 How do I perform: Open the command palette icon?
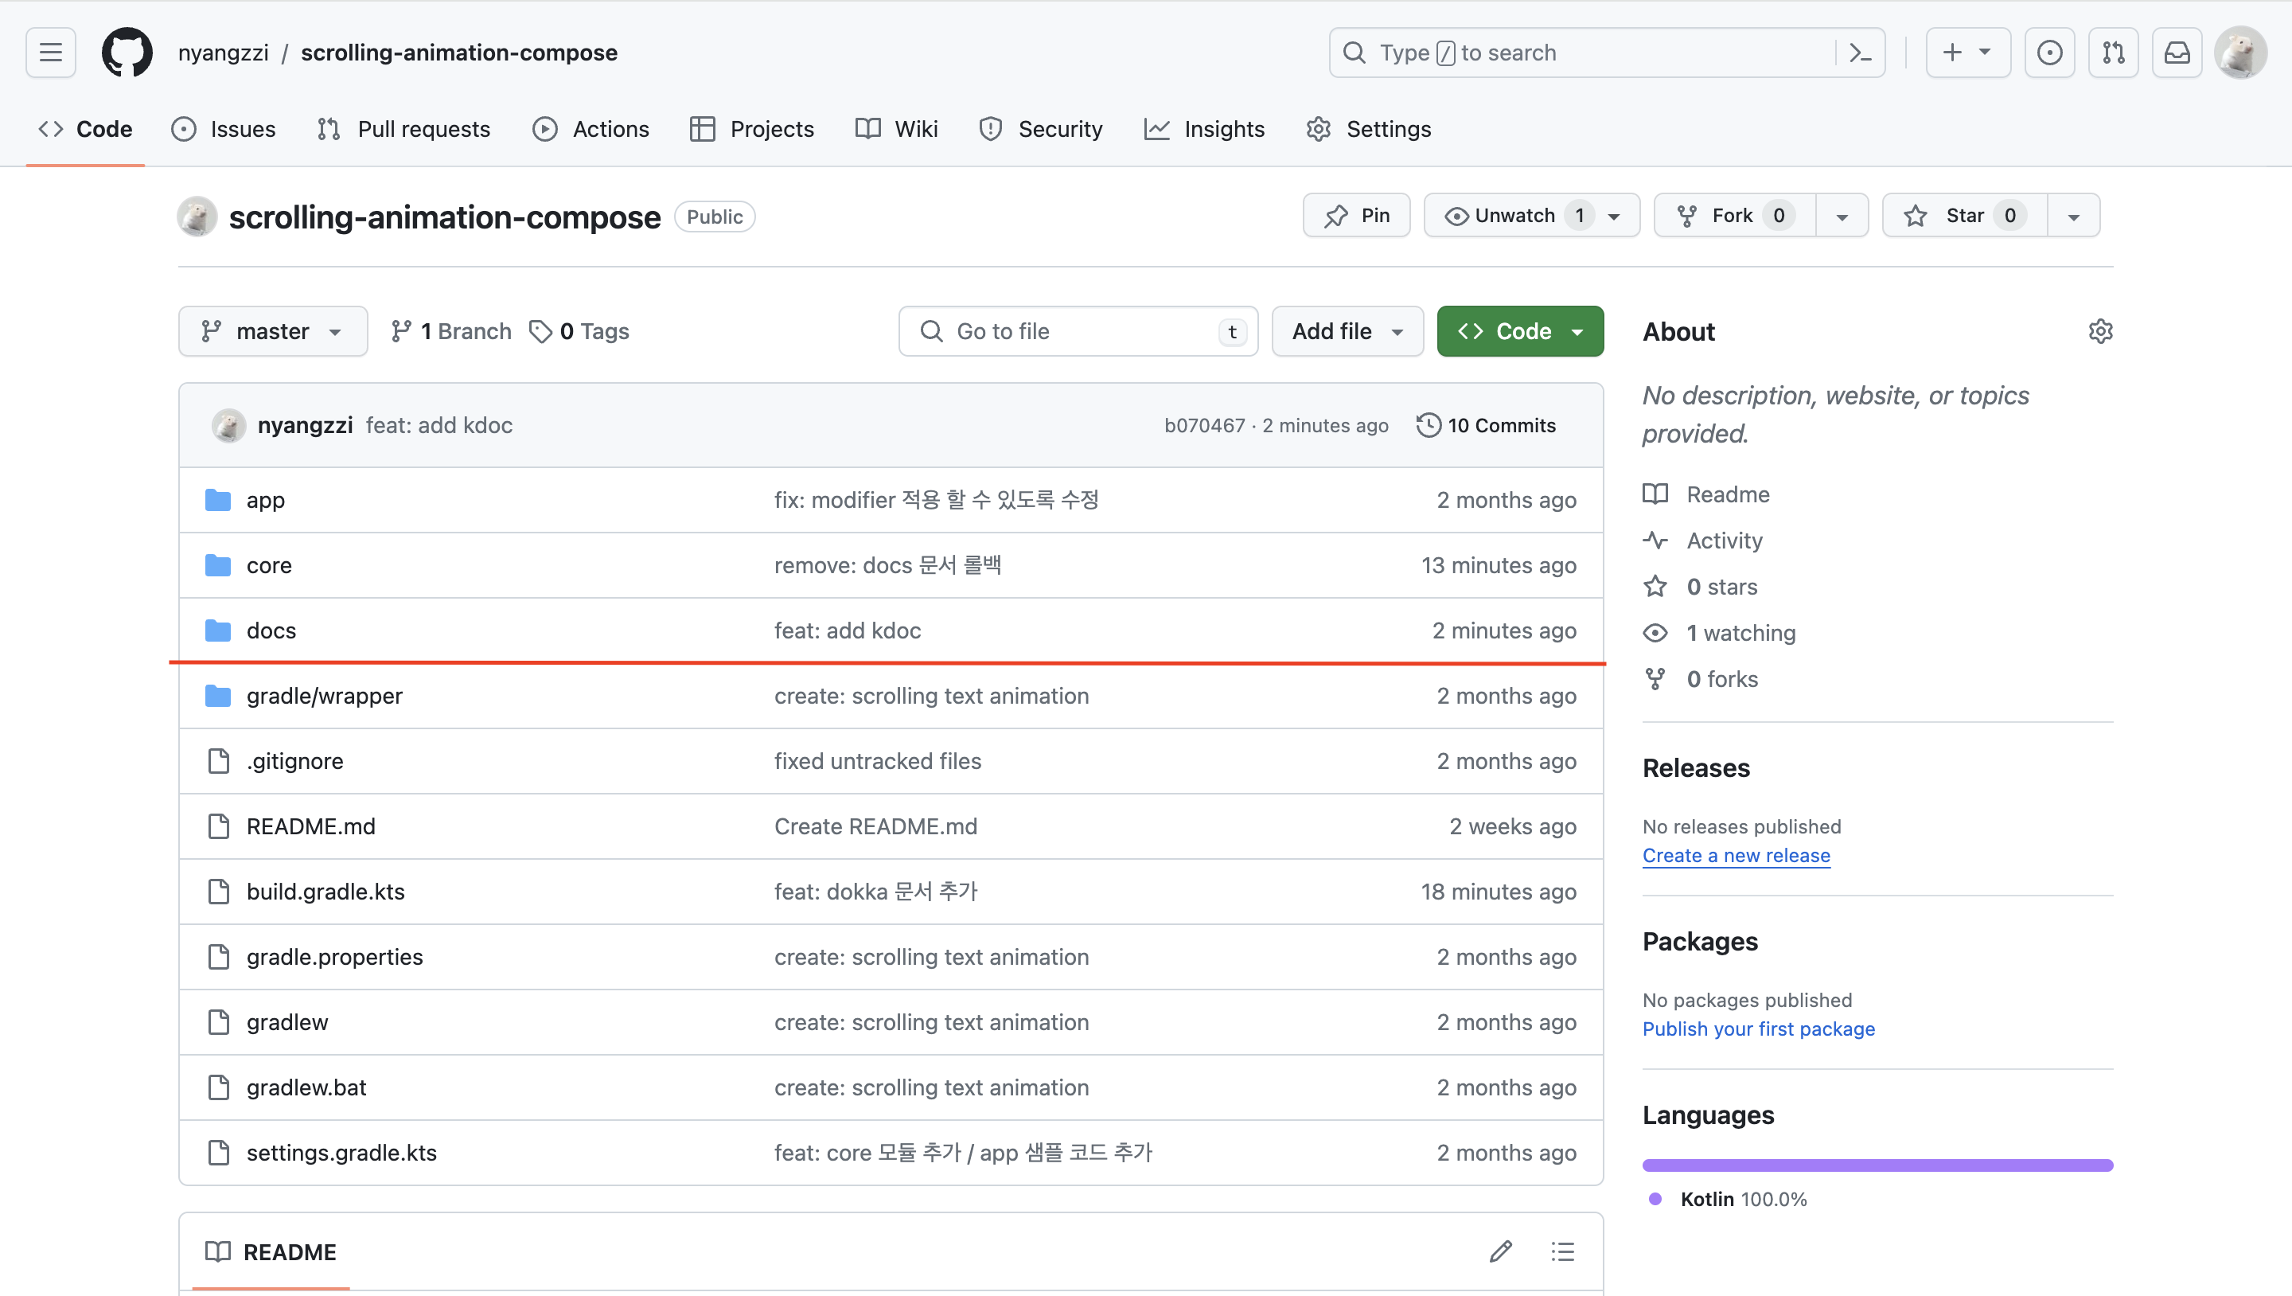tap(1860, 53)
